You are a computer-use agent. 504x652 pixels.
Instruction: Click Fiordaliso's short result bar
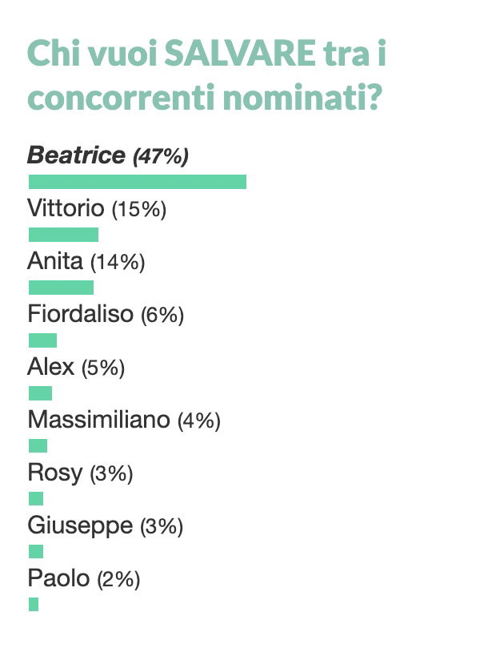tap(42, 340)
